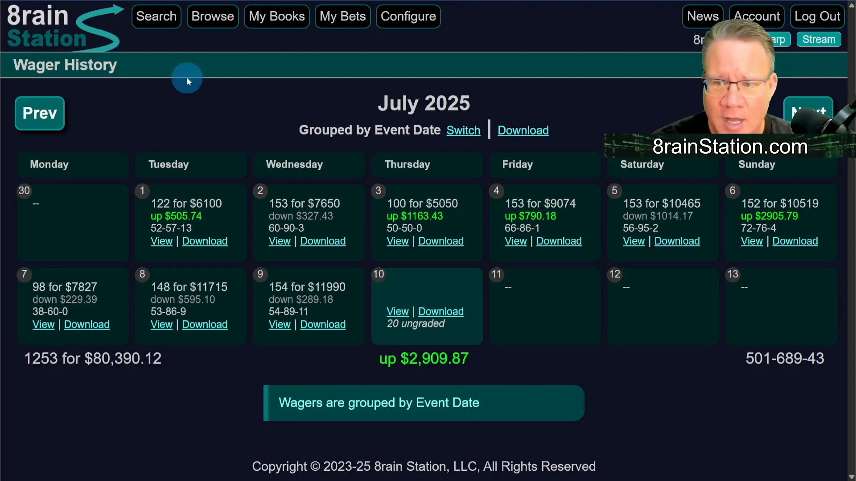Click the News button
The width and height of the screenshot is (856, 481).
tap(702, 16)
